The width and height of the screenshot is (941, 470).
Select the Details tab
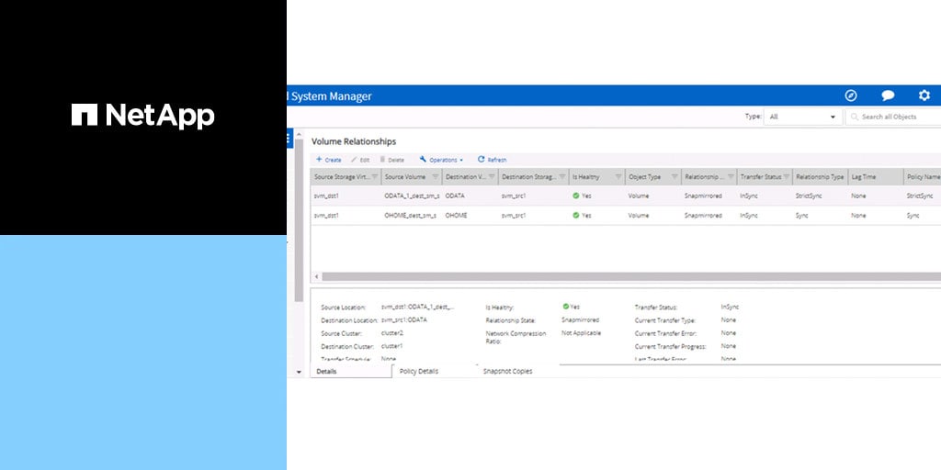point(327,371)
